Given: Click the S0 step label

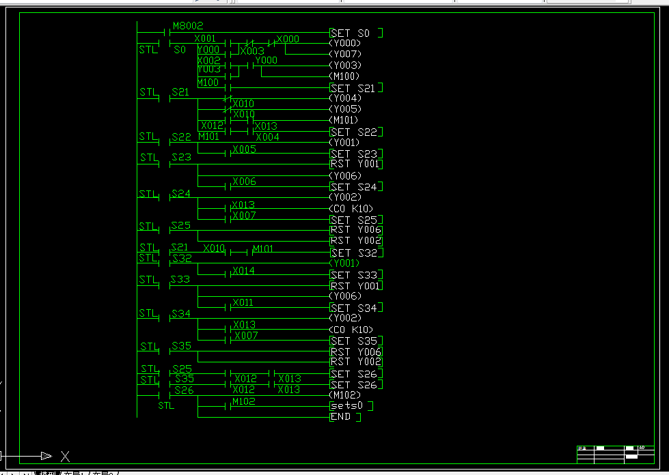Looking at the screenshot, I should [x=180, y=50].
